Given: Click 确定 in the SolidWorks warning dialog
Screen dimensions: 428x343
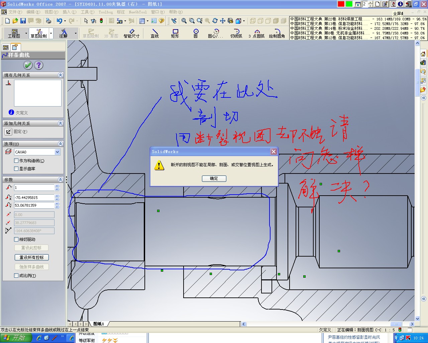Looking at the screenshot, I should coord(214,179).
